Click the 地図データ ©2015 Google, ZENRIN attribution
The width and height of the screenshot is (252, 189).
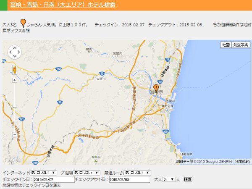coord(204,162)
